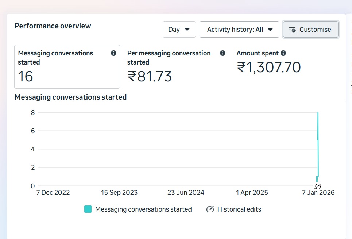Screen dimensions: 352x239
Task: Toggle the Historical edits legend label
Action: coord(239,209)
